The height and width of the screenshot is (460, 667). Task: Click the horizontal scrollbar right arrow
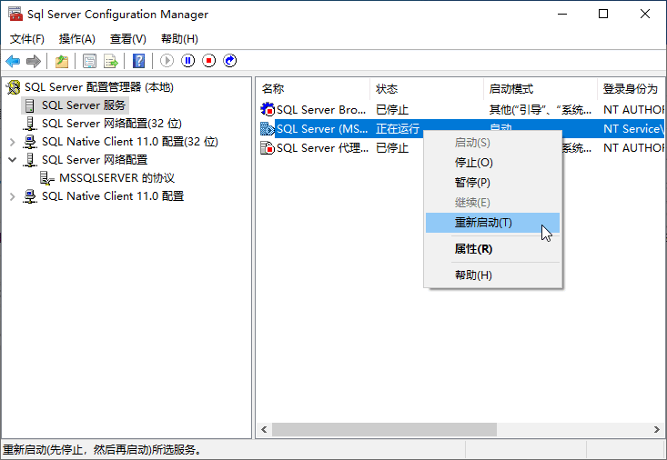657,429
